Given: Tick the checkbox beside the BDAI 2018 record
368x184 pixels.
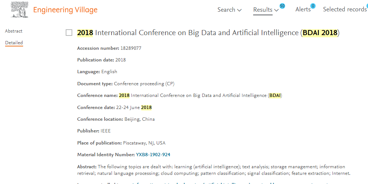Looking at the screenshot, I should [69, 33].
